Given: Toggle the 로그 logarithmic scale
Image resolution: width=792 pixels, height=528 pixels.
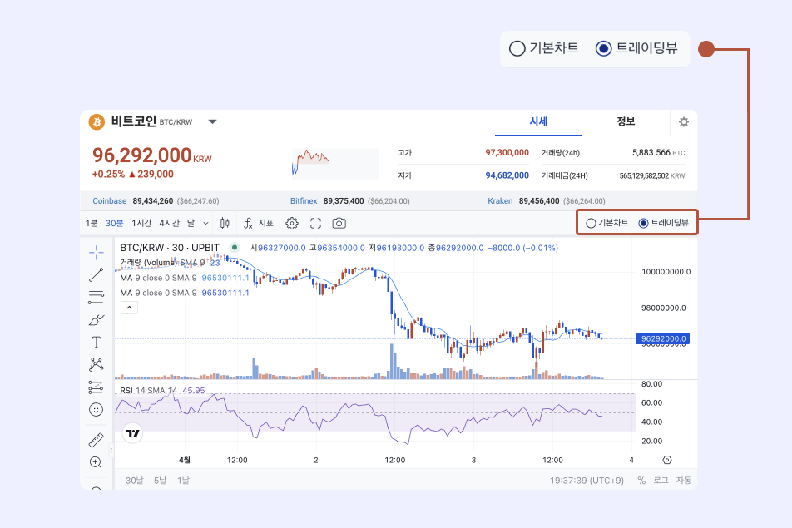Looking at the screenshot, I should 661,481.
